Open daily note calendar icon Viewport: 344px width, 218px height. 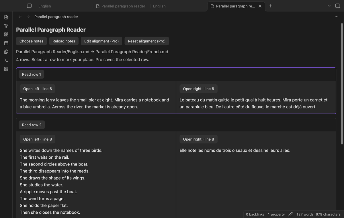(6, 43)
